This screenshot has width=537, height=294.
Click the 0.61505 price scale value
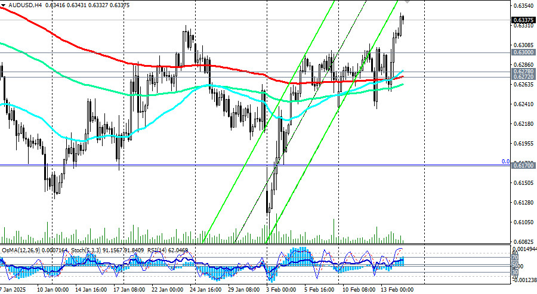coord(524,182)
